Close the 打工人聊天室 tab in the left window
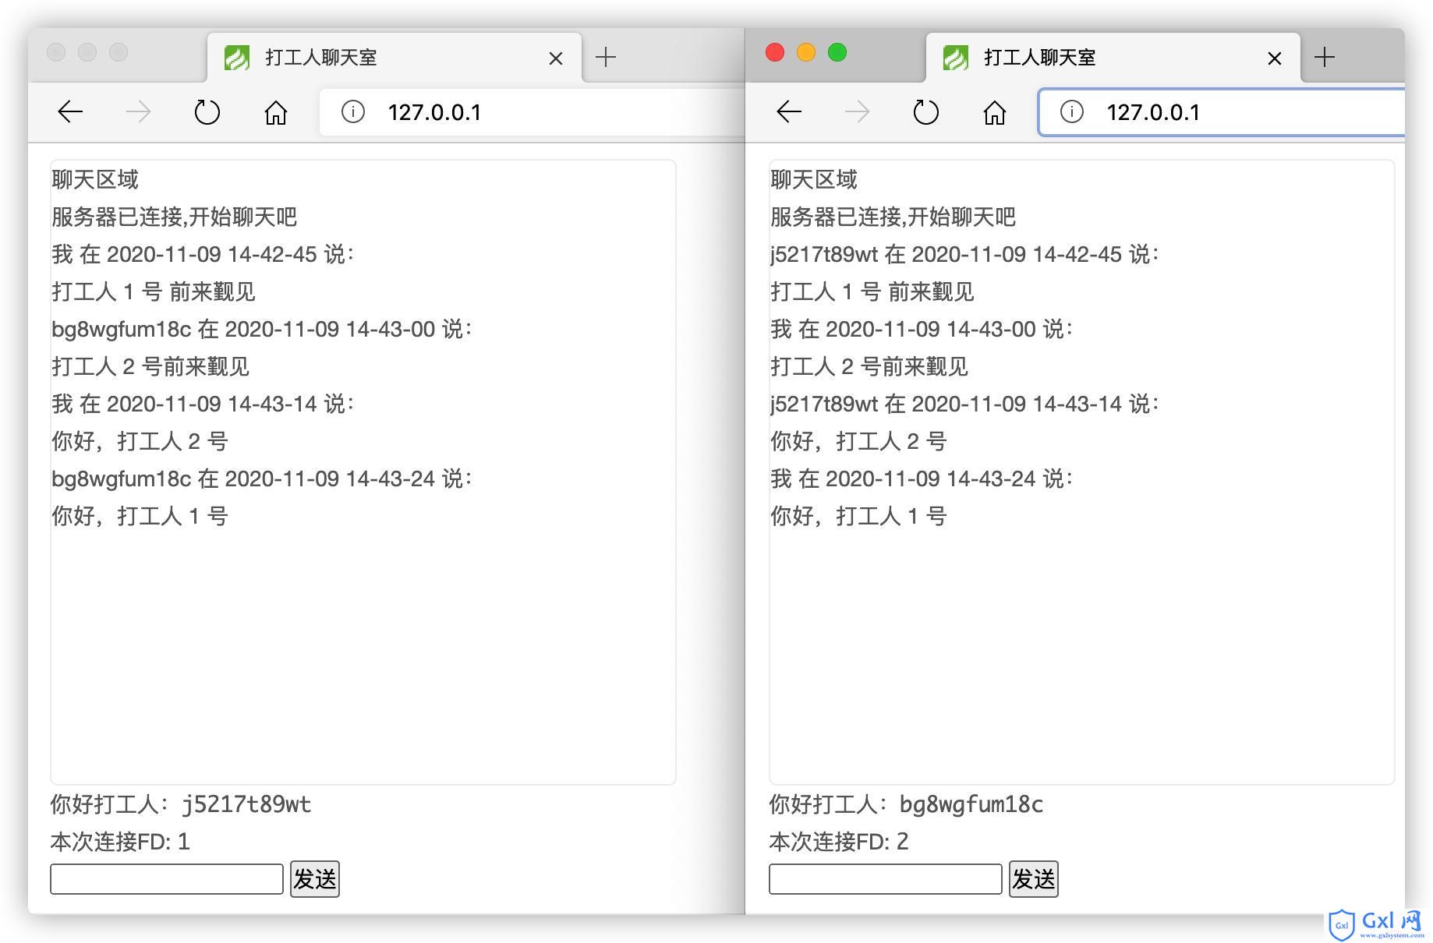 coord(556,58)
